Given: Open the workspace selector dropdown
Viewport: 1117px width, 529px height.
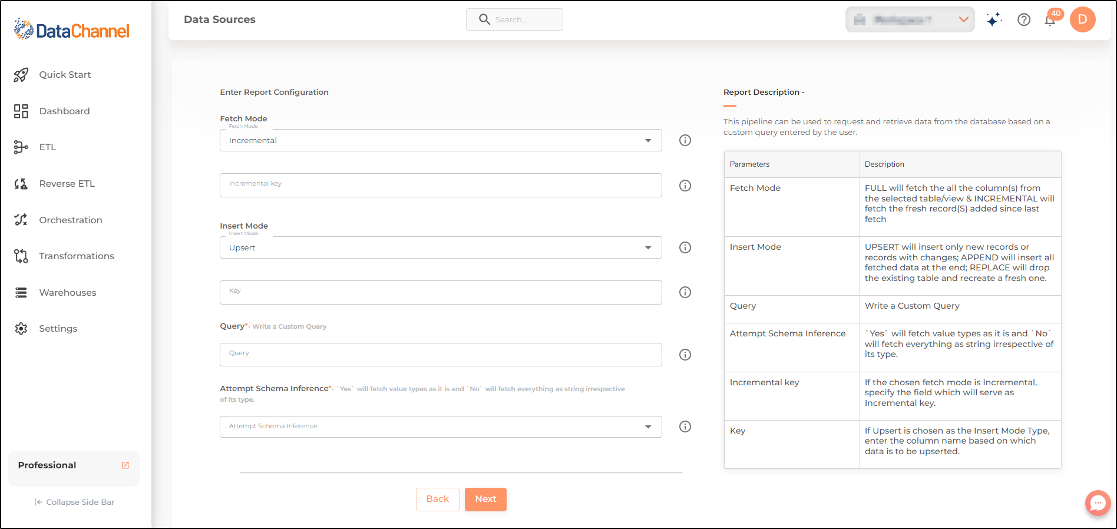Looking at the screenshot, I should [910, 19].
